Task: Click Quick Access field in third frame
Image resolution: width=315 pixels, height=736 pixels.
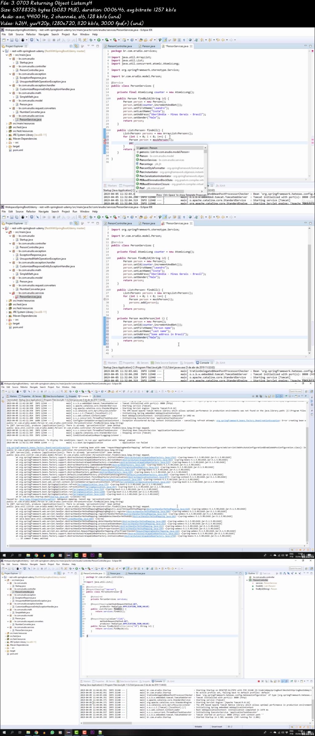Action: (x=295, y=391)
